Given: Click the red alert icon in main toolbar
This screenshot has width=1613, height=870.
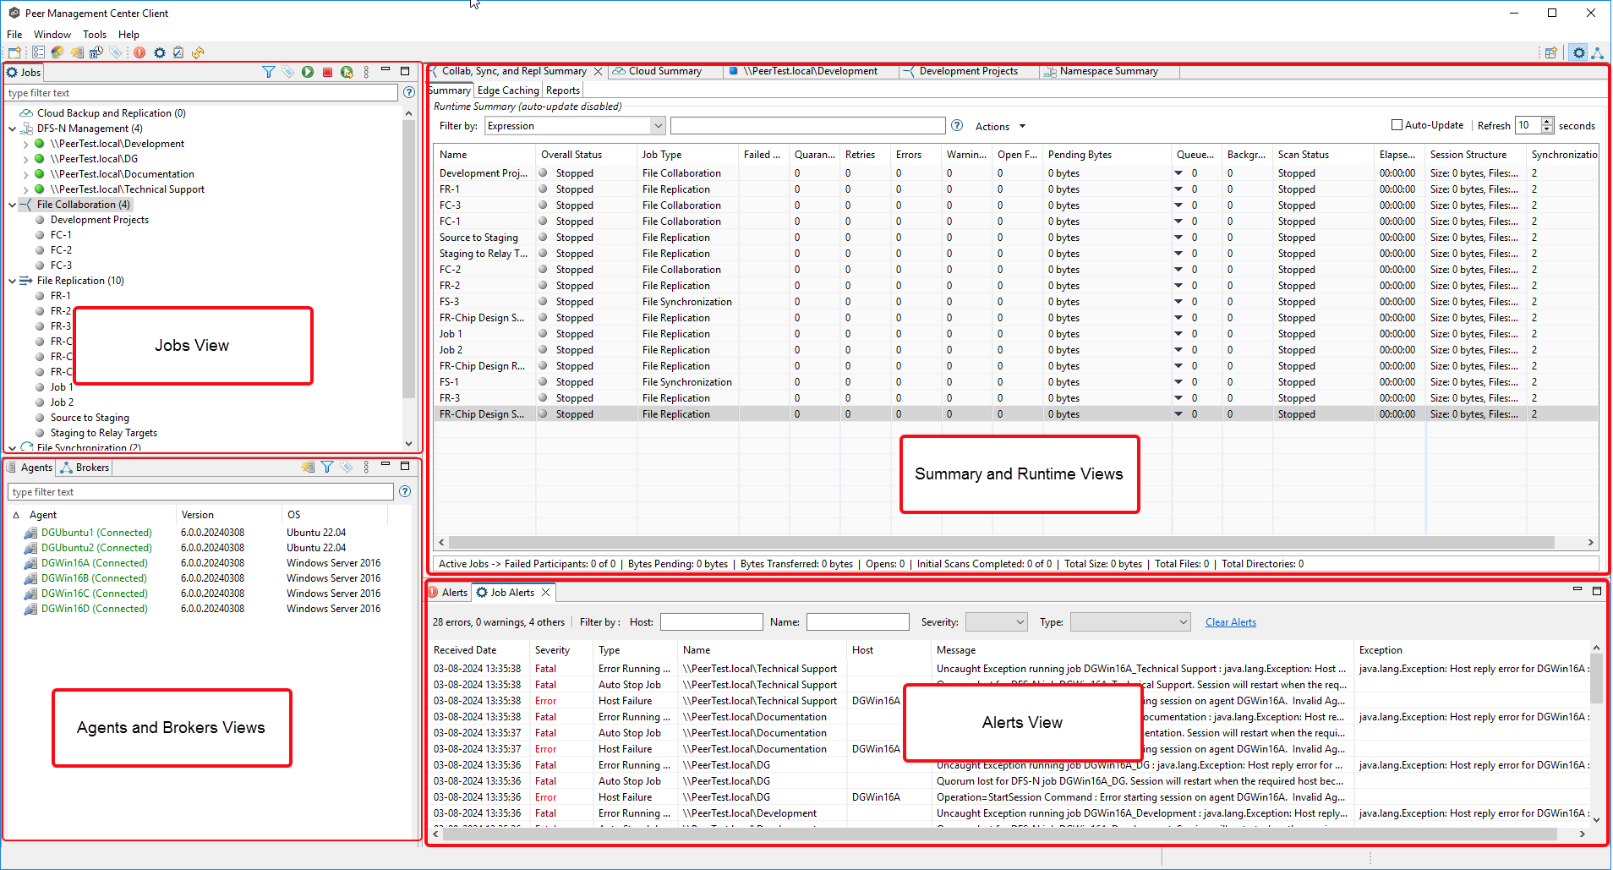Looking at the screenshot, I should (x=139, y=52).
